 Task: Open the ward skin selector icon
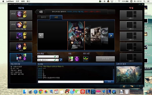point(86,59)
